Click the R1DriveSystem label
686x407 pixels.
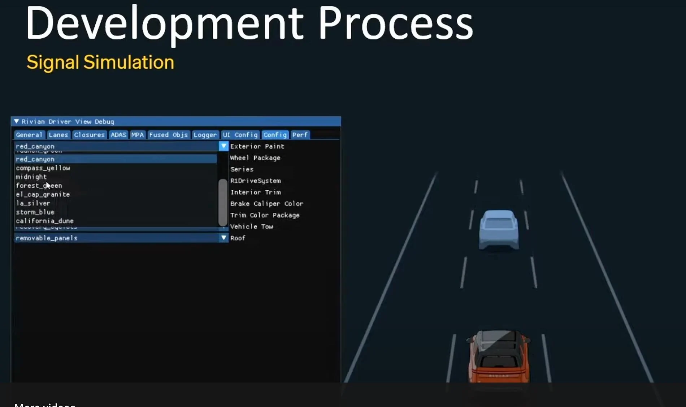pos(256,181)
